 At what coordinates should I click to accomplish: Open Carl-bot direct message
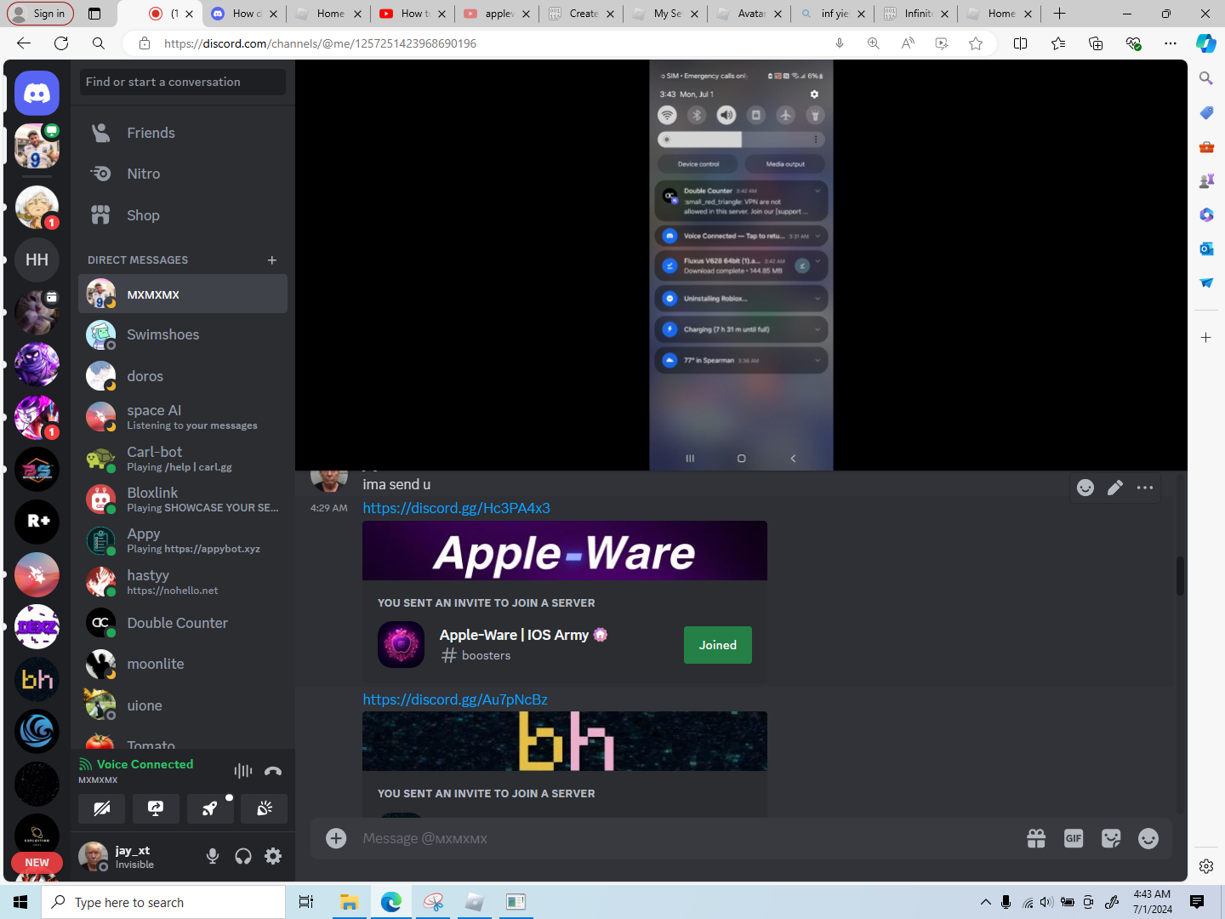(183, 459)
